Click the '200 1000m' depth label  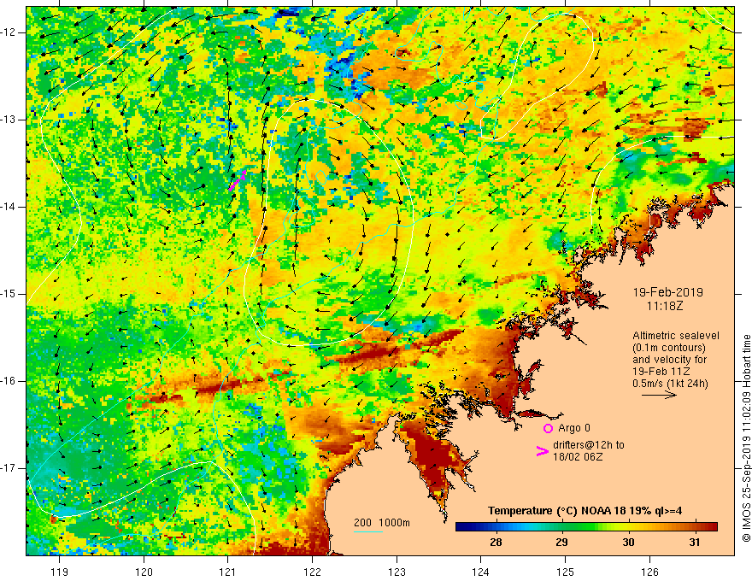coord(382,523)
